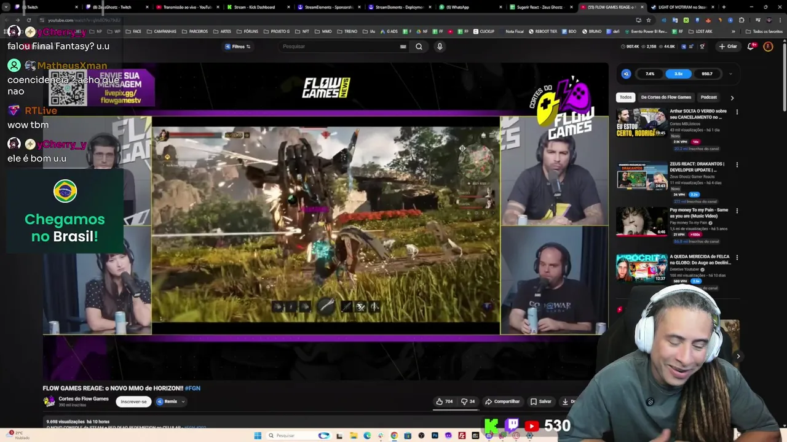Image resolution: width=787 pixels, height=442 pixels.
Task: Click the 950.7 stats pill
Action: [x=707, y=74]
